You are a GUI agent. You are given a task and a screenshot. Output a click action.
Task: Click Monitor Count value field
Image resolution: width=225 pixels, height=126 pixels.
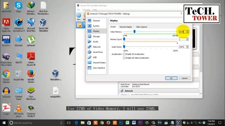tap(182, 39)
